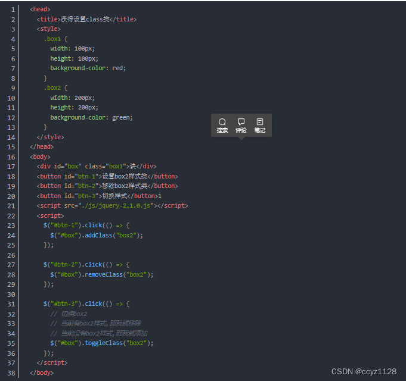
Task: Click line number 1
Action: (13, 10)
